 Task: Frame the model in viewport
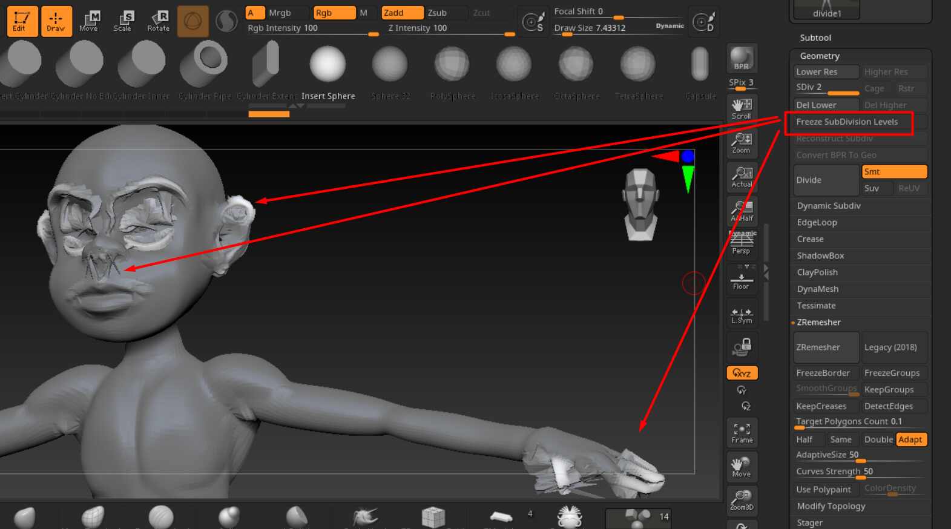(742, 433)
